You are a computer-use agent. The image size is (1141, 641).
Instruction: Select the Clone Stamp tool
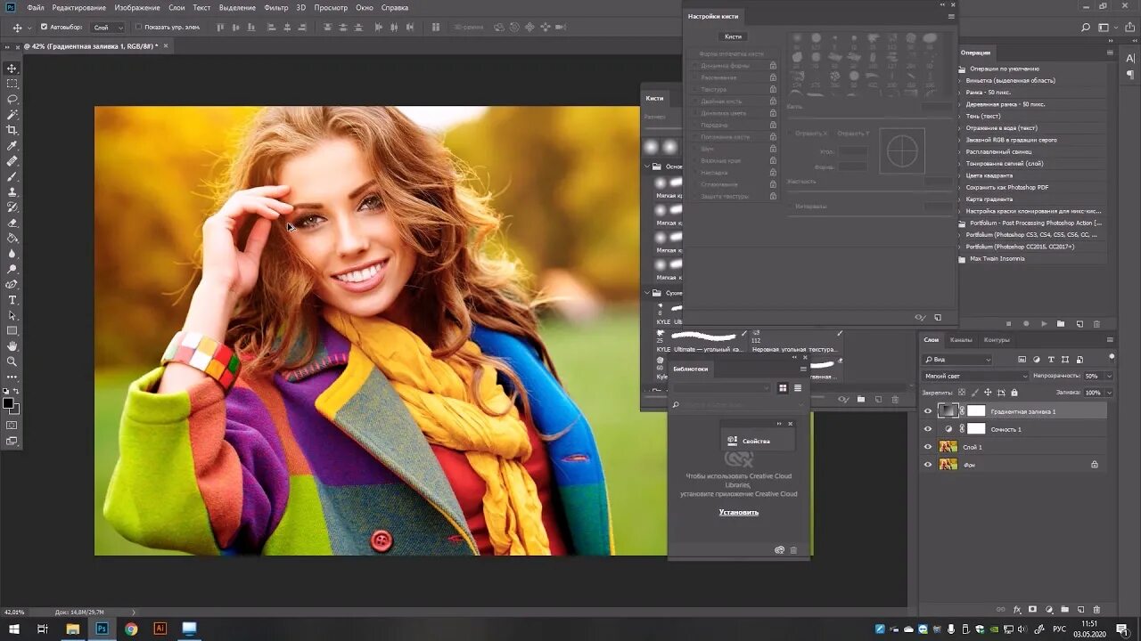click(x=12, y=191)
